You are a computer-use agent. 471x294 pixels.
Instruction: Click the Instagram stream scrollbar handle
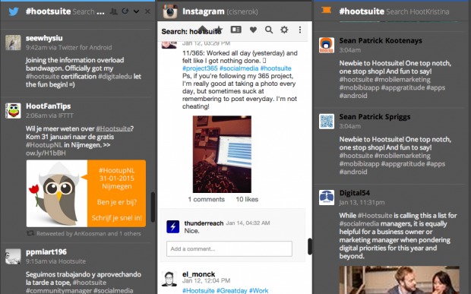click(x=310, y=246)
